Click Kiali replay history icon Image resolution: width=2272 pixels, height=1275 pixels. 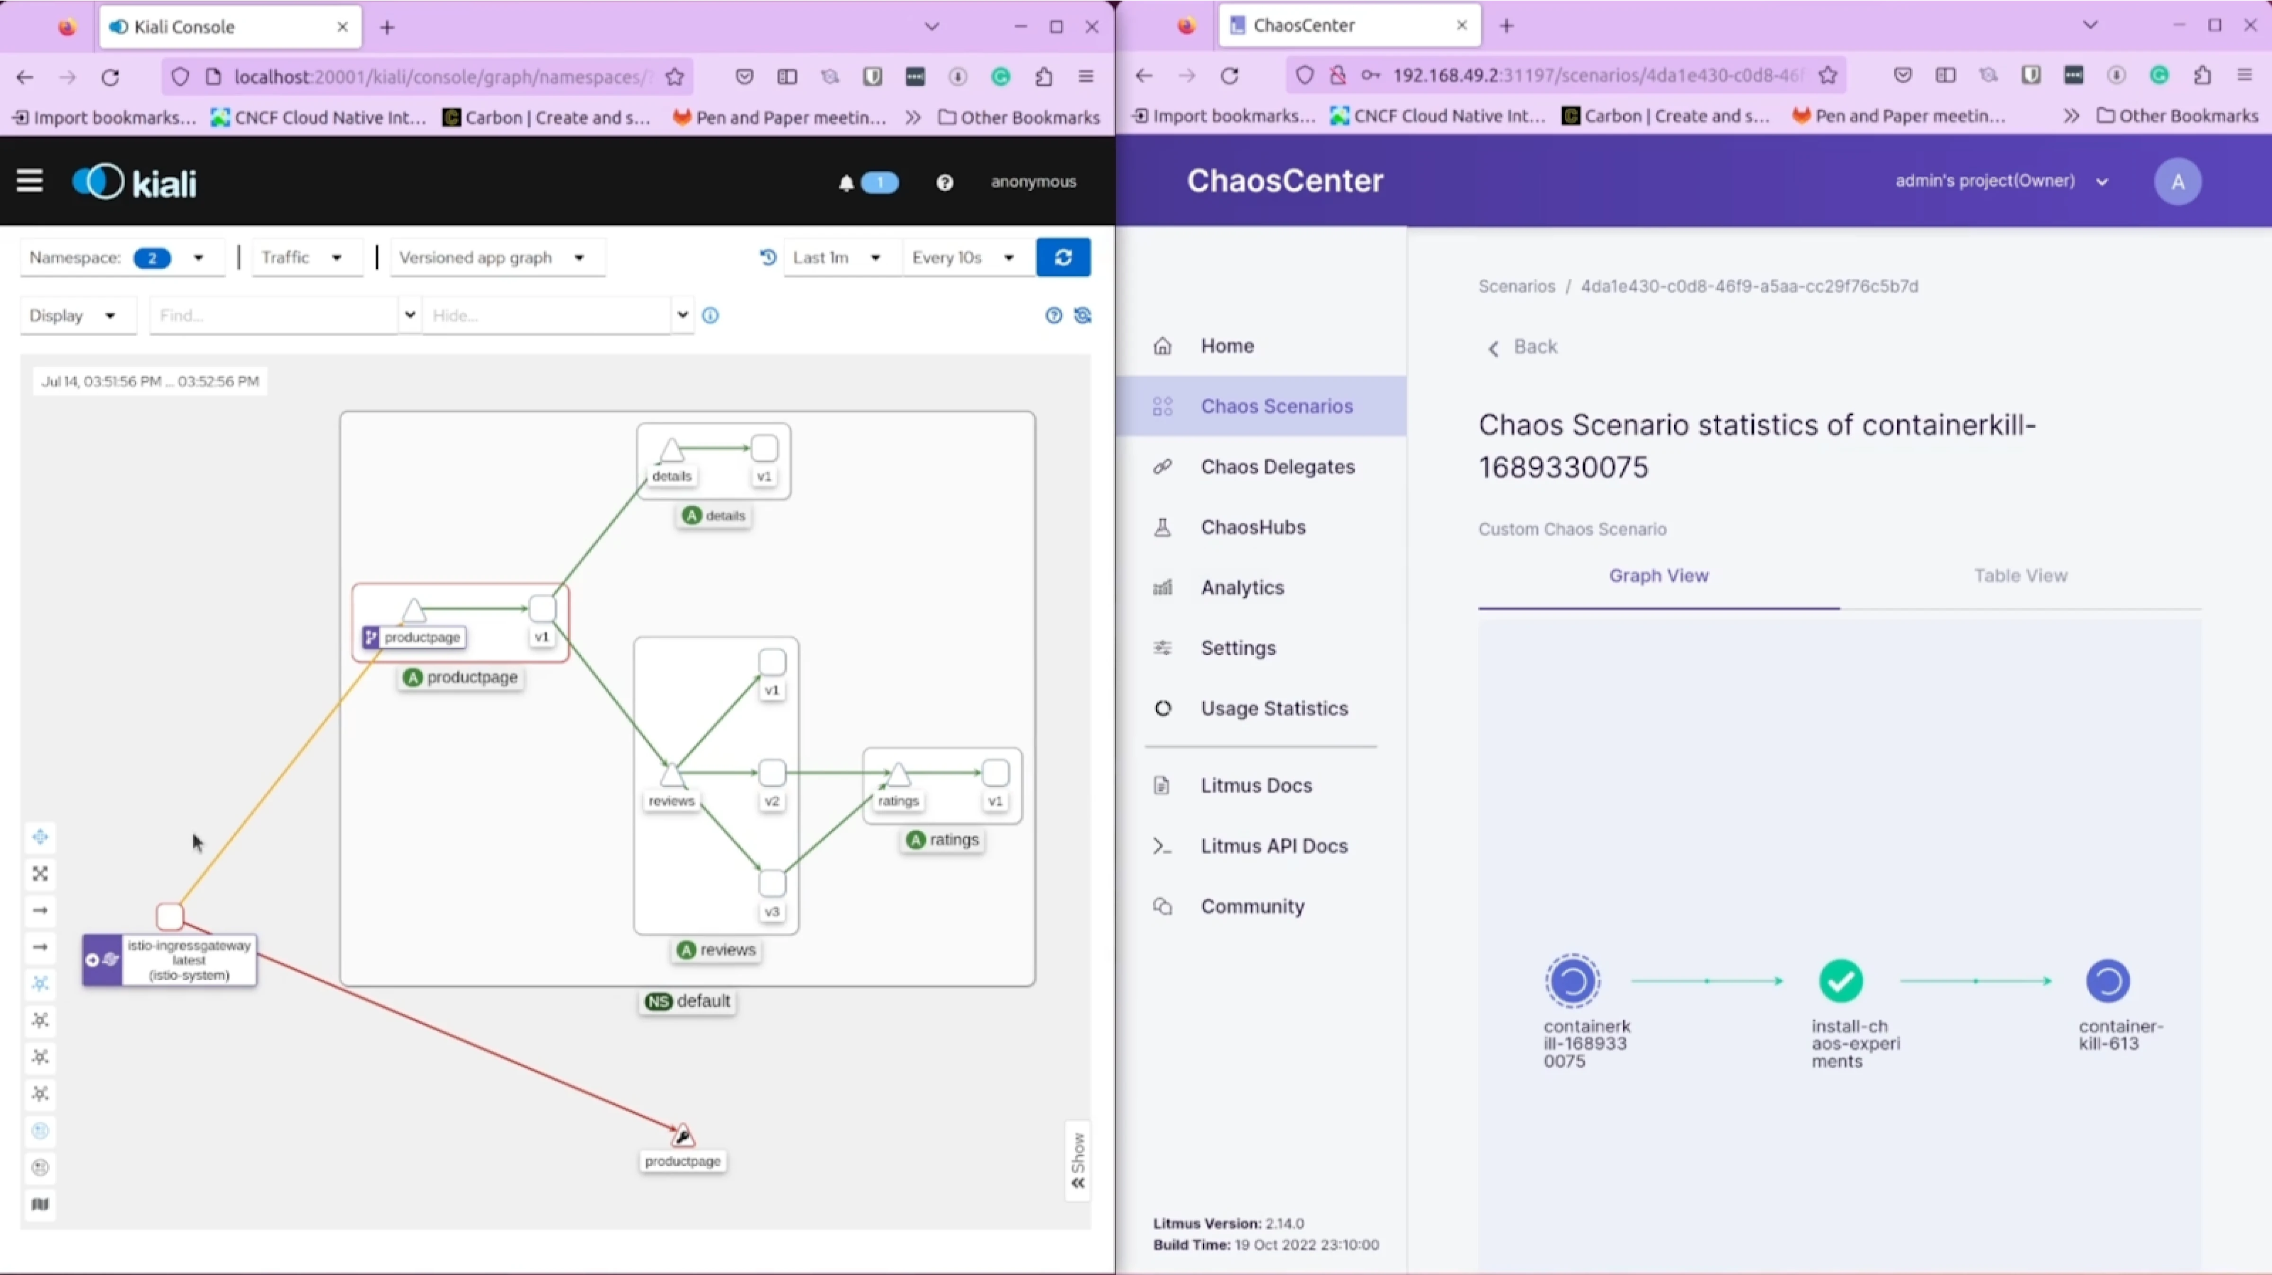point(767,257)
